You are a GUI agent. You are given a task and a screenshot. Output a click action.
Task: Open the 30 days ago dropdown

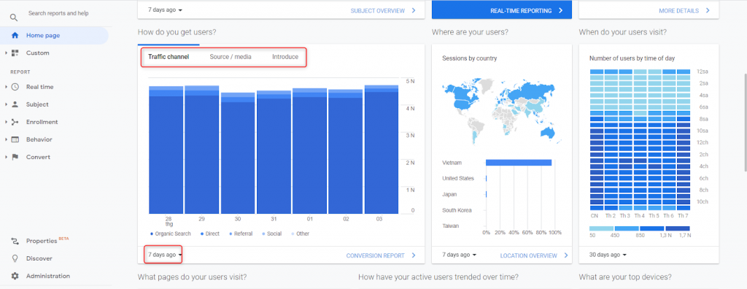tap(608, 255)
